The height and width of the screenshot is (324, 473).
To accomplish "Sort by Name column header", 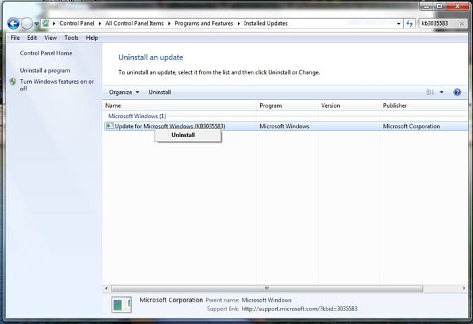I will point(180,105).
